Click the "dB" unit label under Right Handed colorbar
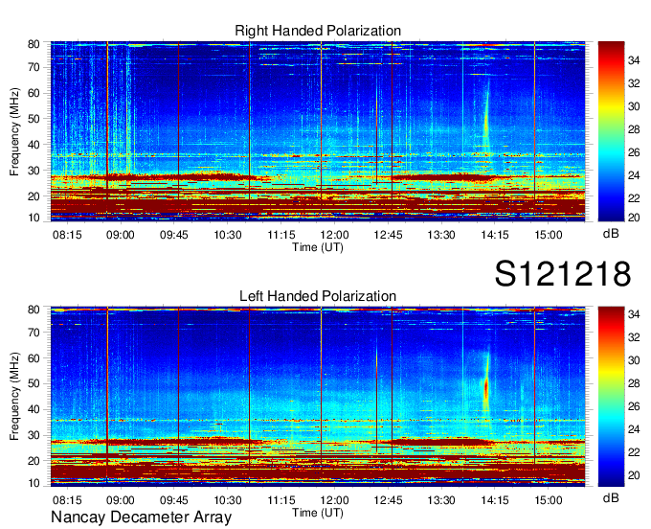The image size is (651, 529). coord(611,234)
